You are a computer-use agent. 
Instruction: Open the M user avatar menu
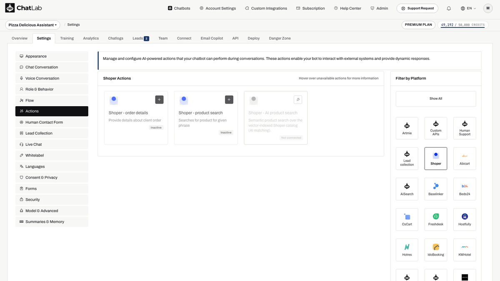pos(488,8)
